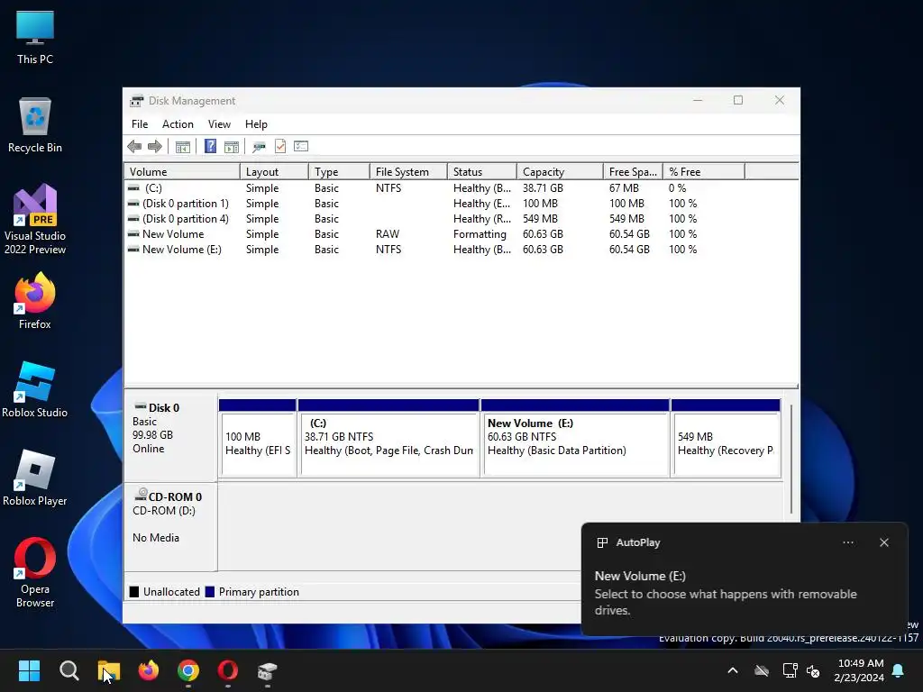Select the Roblox Studio desktop shortcut

tap(35, 389)
